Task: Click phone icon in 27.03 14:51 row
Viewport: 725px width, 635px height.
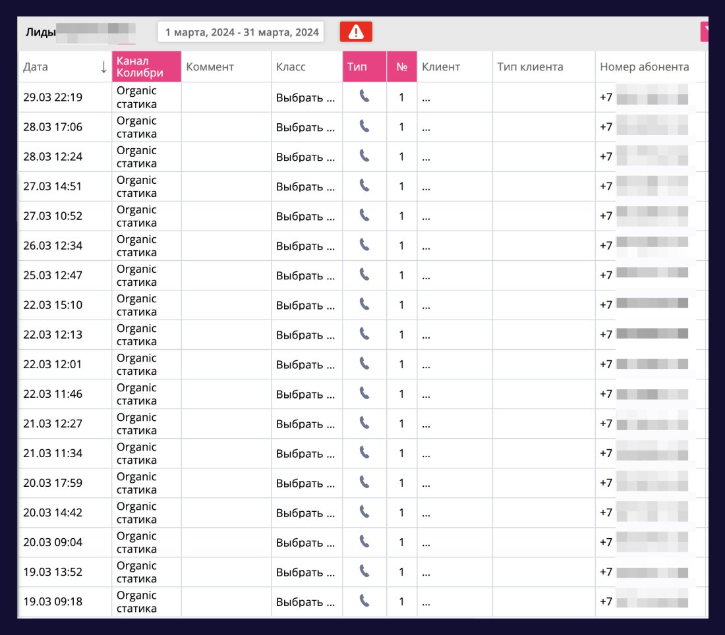Action: 364,185
